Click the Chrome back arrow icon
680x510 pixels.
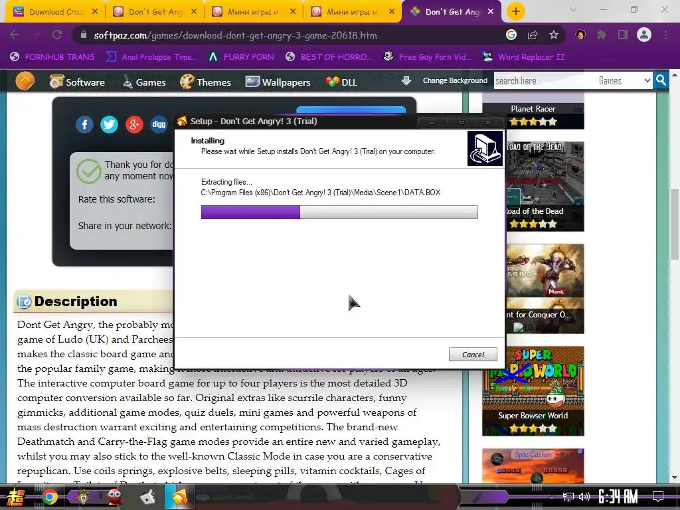15,35
